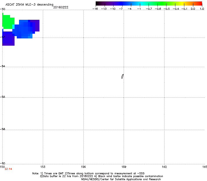
Task: Click the -56 latitude label
Action: [x=3, y=97]
